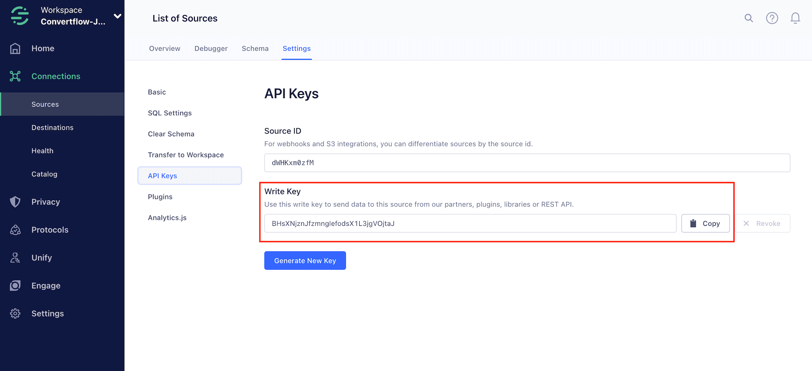This screenshot has width=812, height=371.
Task: Open the Engage section label
Action: (x=46, y=286)
